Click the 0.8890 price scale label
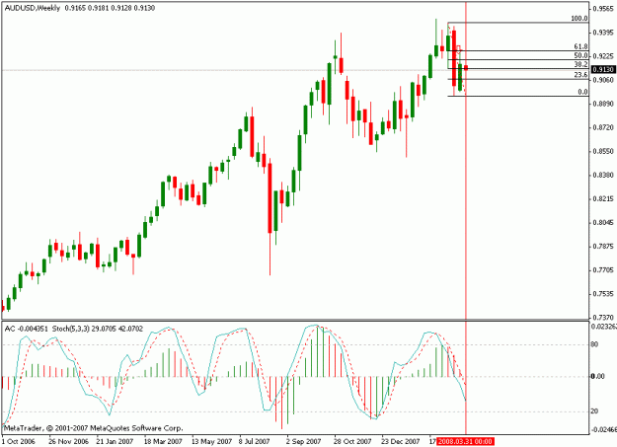The image size is (617, 447). (604, 104)
